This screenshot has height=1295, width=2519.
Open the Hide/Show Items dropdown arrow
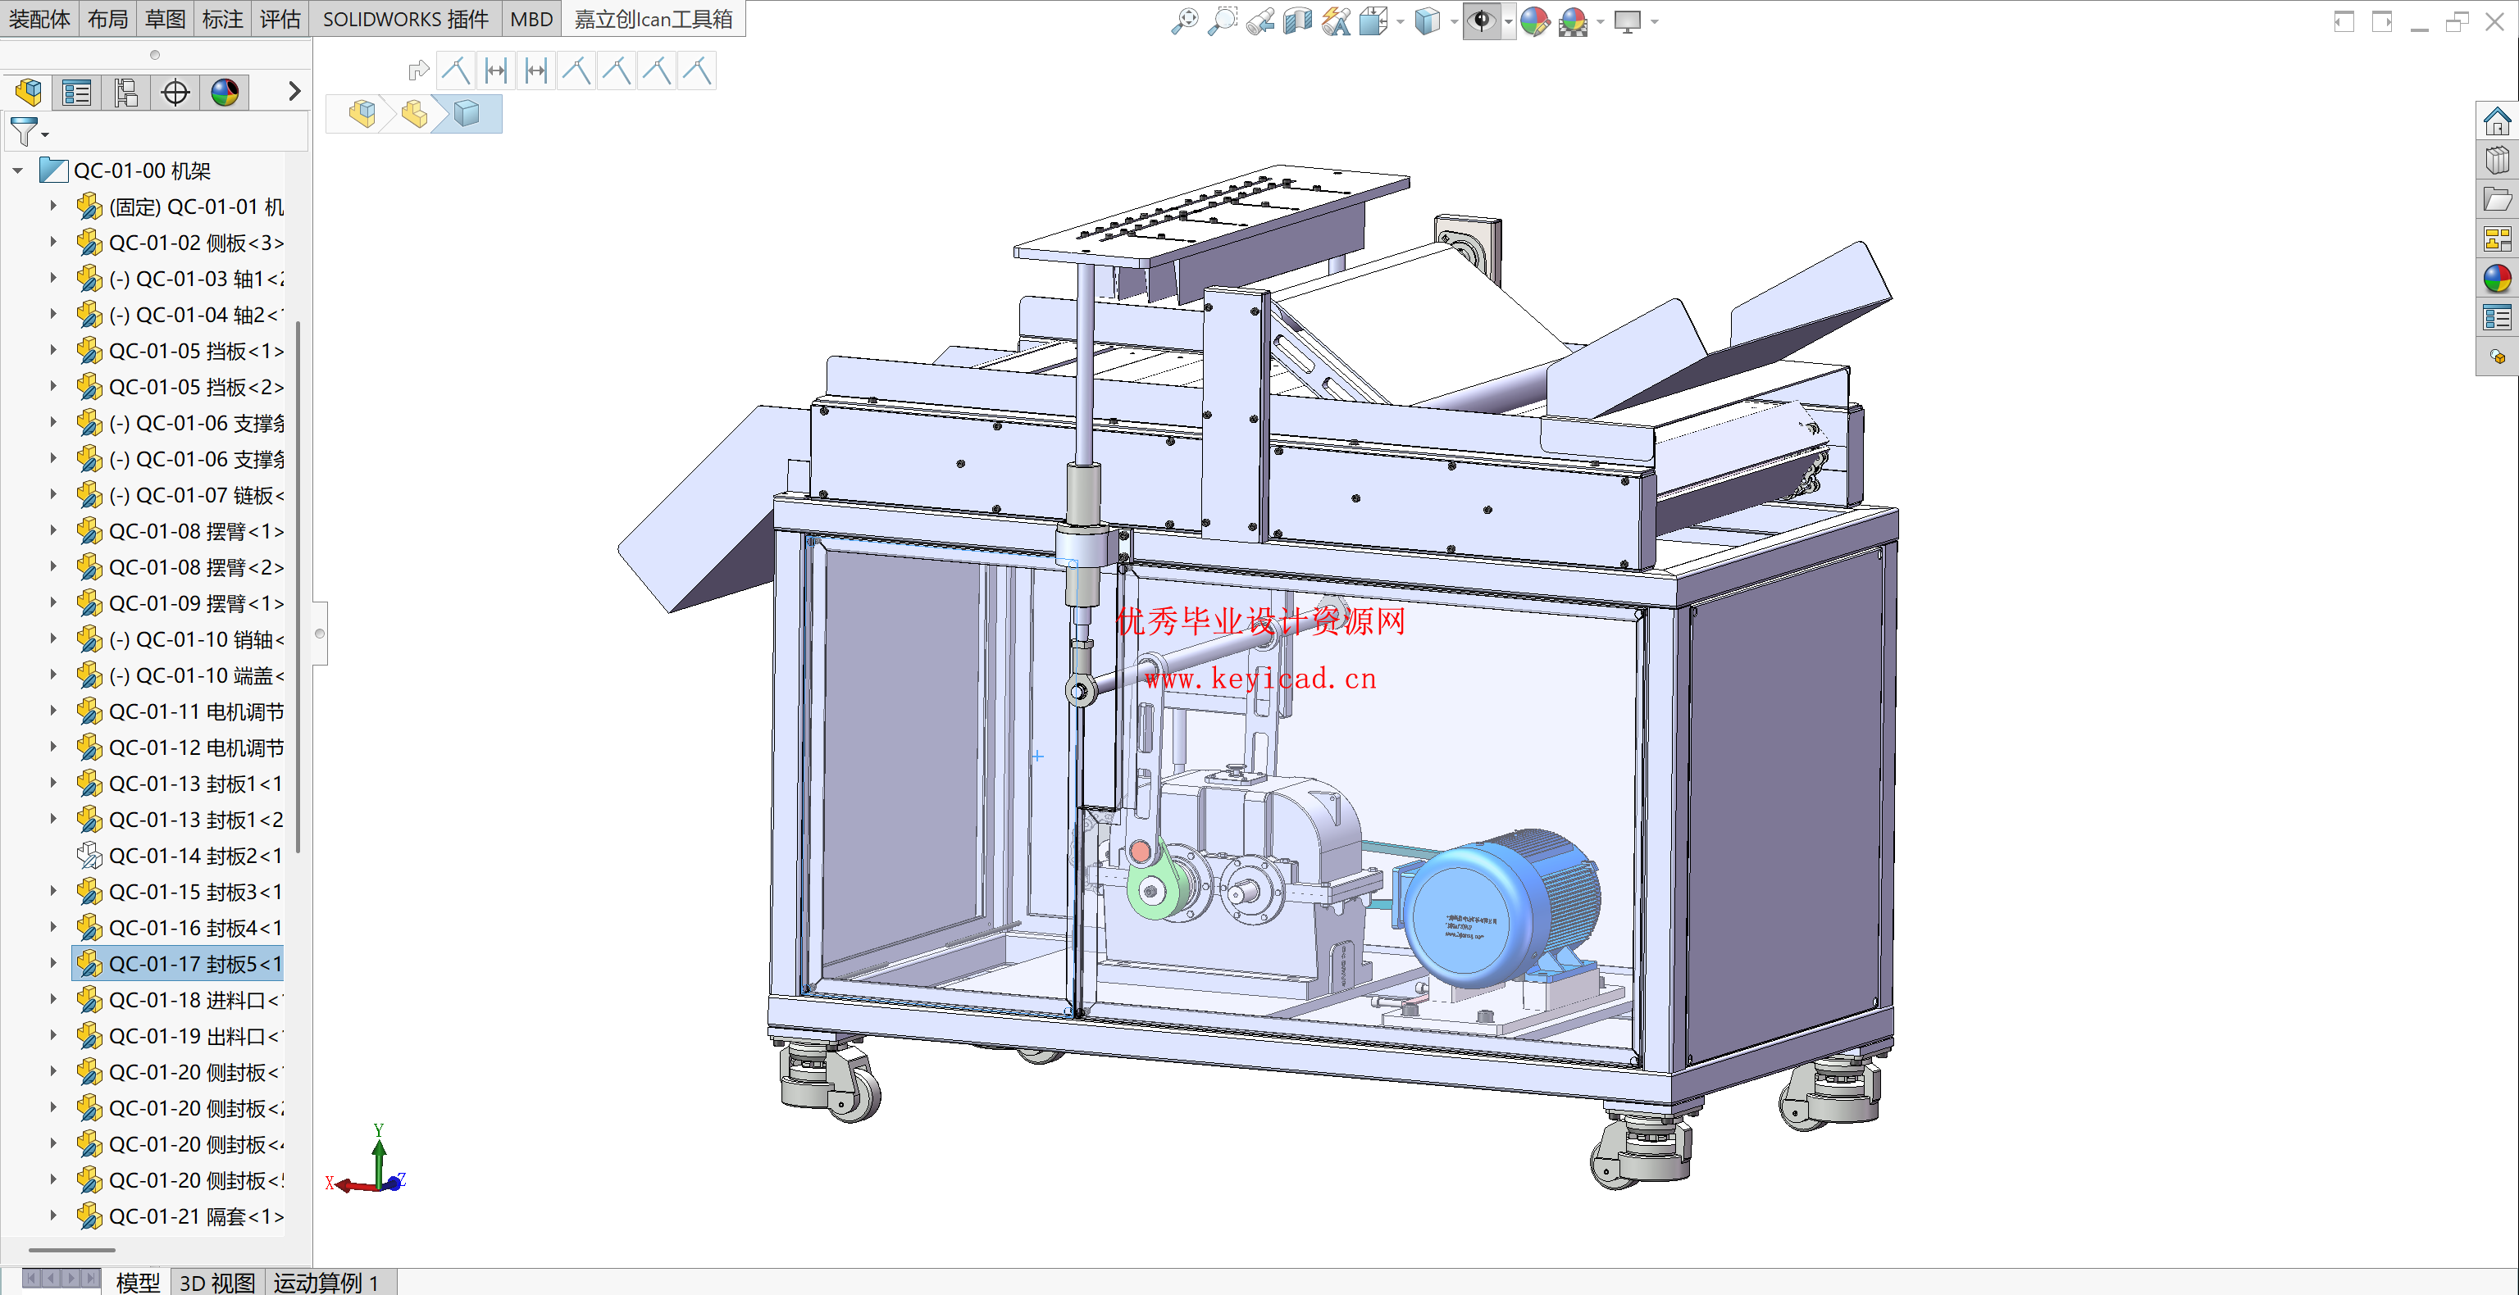(1509, 21)
